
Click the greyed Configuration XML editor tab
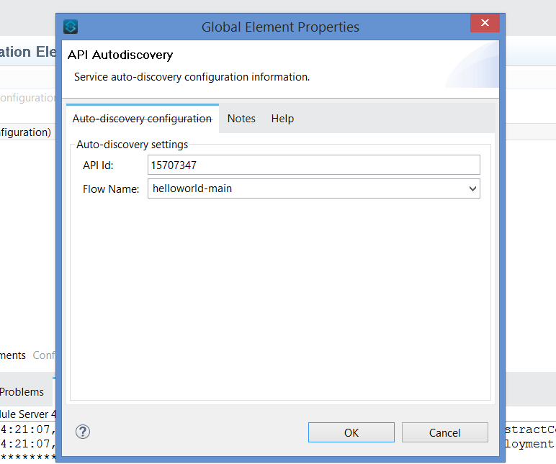[43, 355]
